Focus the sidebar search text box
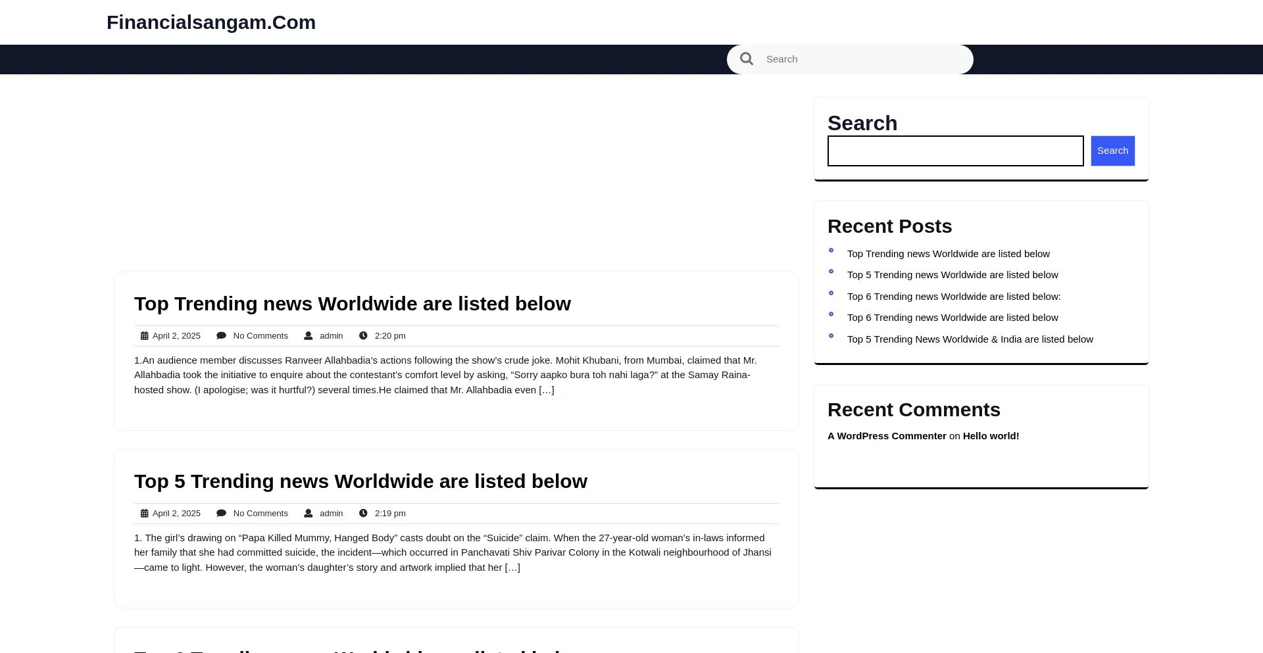This screenshot has height=653, width=1263. (954, 151)
